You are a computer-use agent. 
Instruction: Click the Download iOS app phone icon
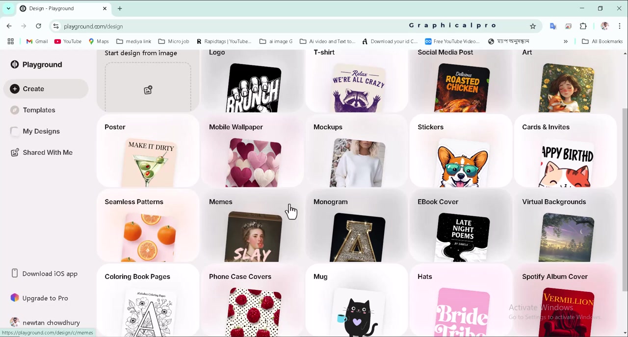coord(15,274)
